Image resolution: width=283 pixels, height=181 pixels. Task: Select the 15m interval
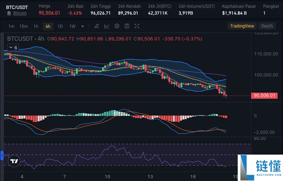[x=23, y=26]
